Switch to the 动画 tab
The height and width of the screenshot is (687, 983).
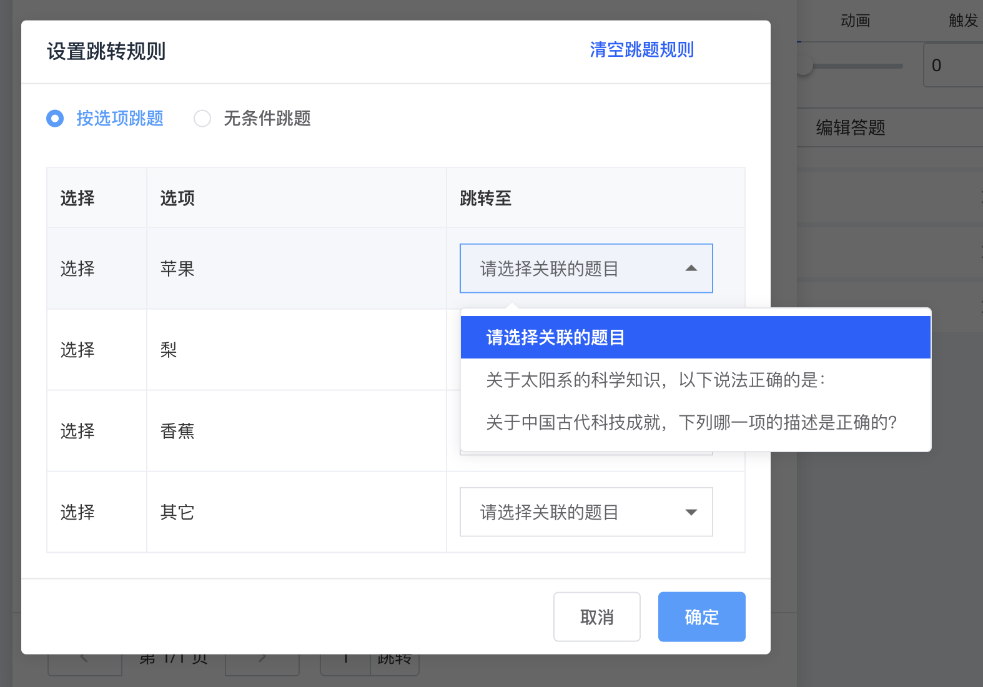click(x=855, y=21)
